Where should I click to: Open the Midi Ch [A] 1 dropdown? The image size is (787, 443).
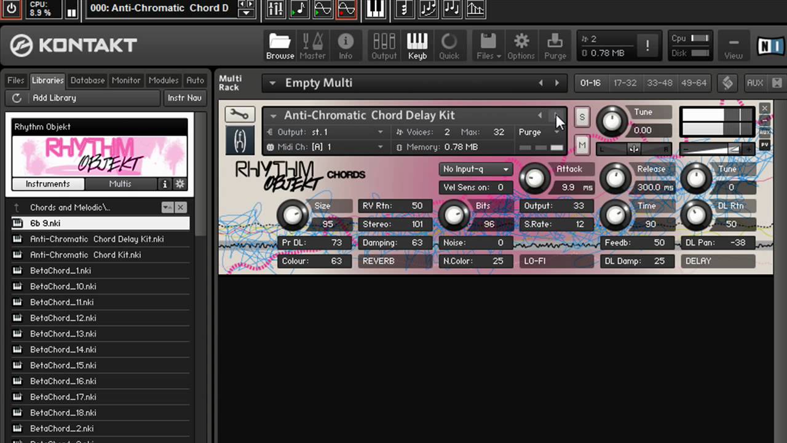(380, 147)
